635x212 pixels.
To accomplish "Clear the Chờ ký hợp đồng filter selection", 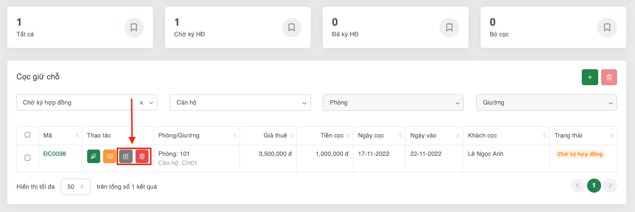I will tap(141, 103).
